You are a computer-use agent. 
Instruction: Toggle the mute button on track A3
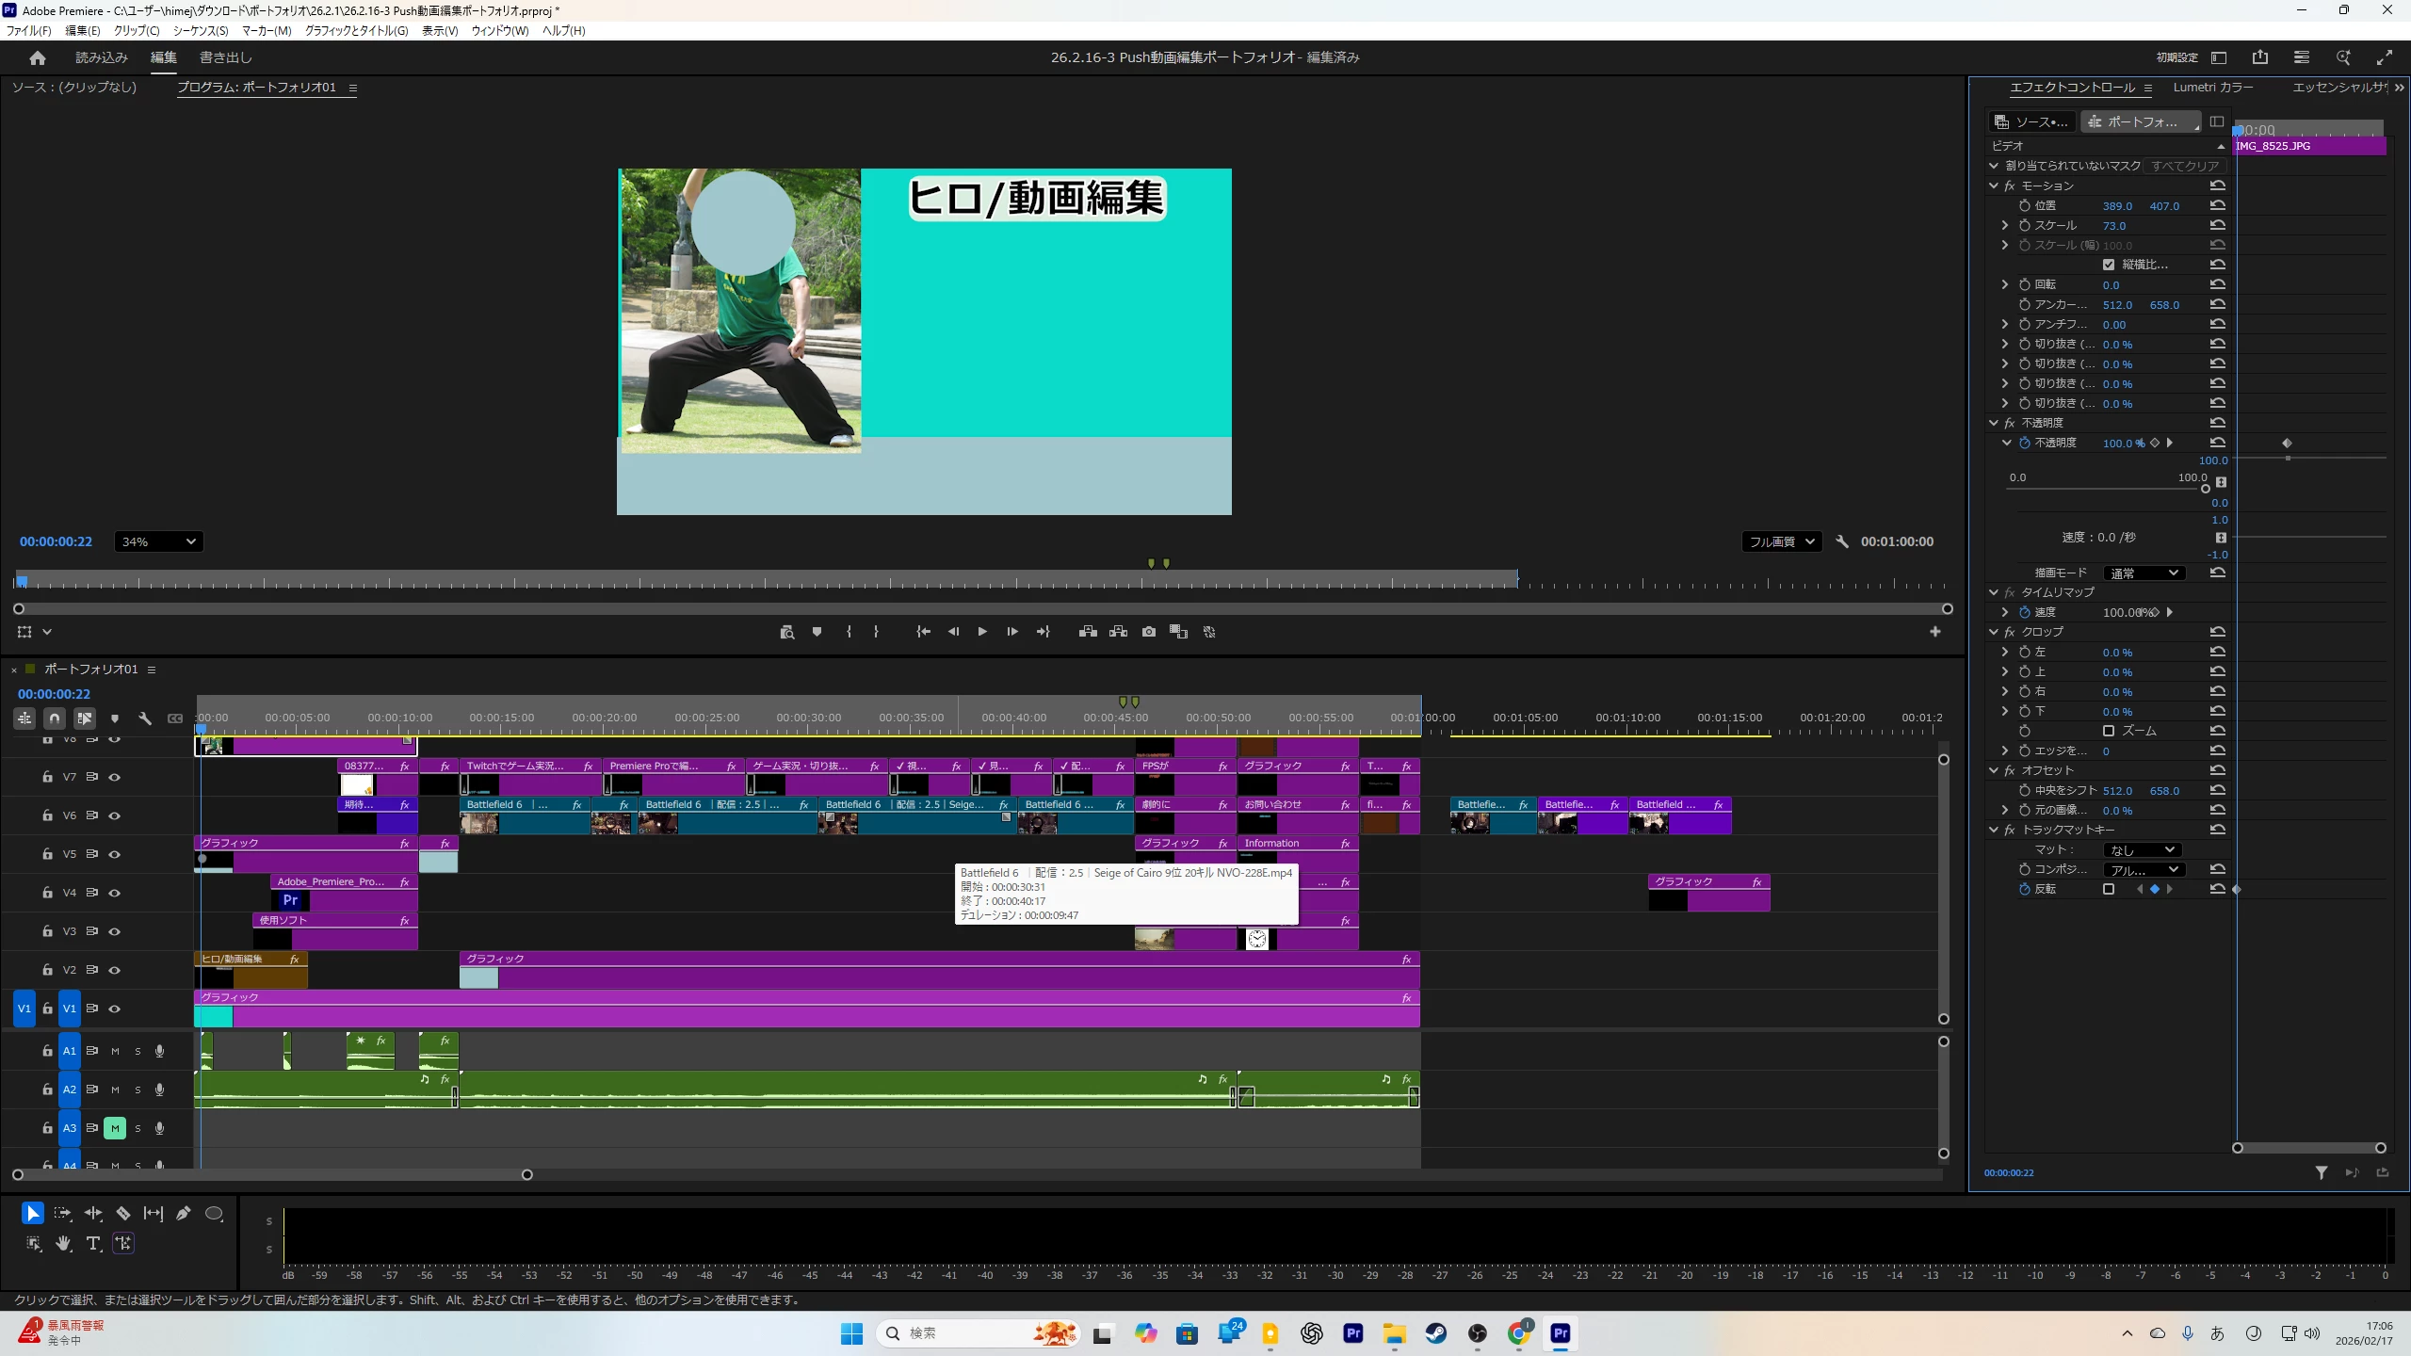(x=115, y=1127)
